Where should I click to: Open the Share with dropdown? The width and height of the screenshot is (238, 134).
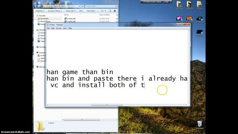(71, 11)
